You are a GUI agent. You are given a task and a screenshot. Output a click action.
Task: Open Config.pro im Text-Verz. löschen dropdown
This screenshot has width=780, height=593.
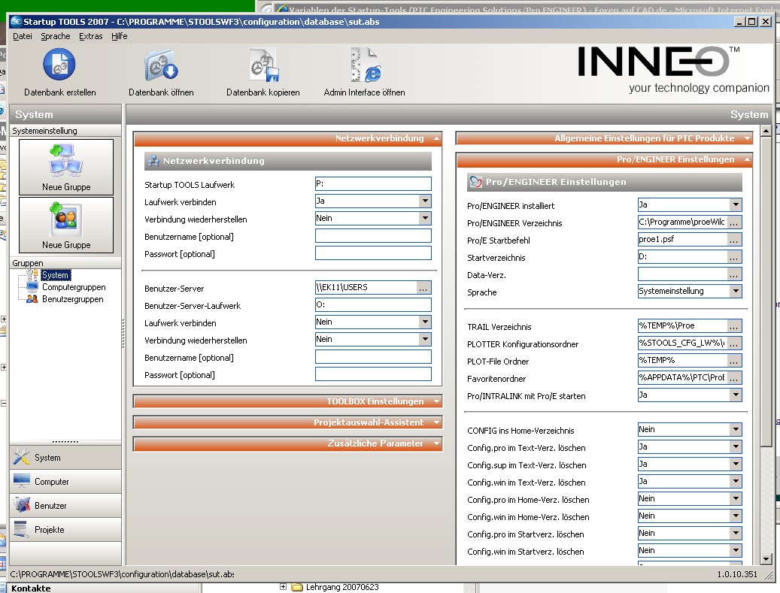click(x=735, y=447)
